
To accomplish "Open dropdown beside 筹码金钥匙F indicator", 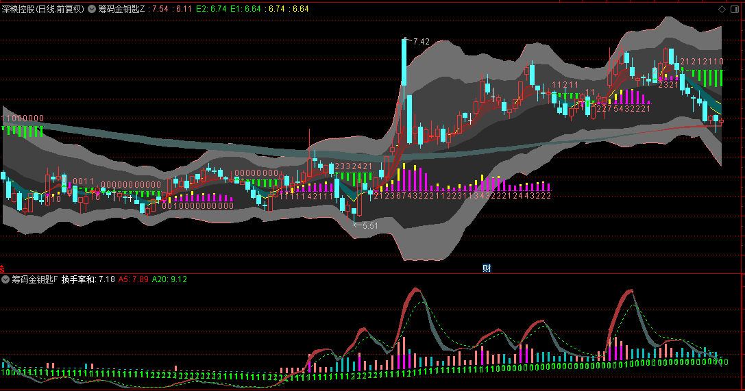I will [x=5, y=279].
